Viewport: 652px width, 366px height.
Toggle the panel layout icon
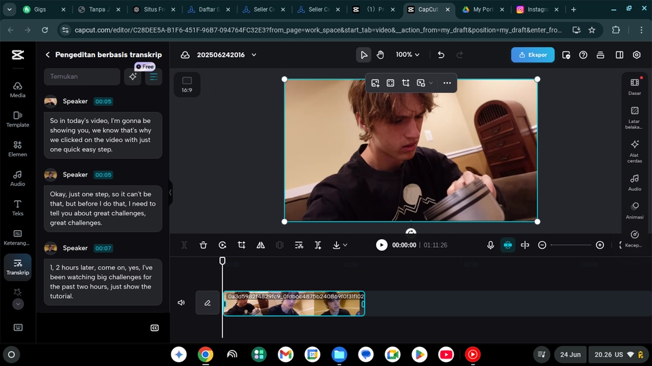(x=619, y=54)
